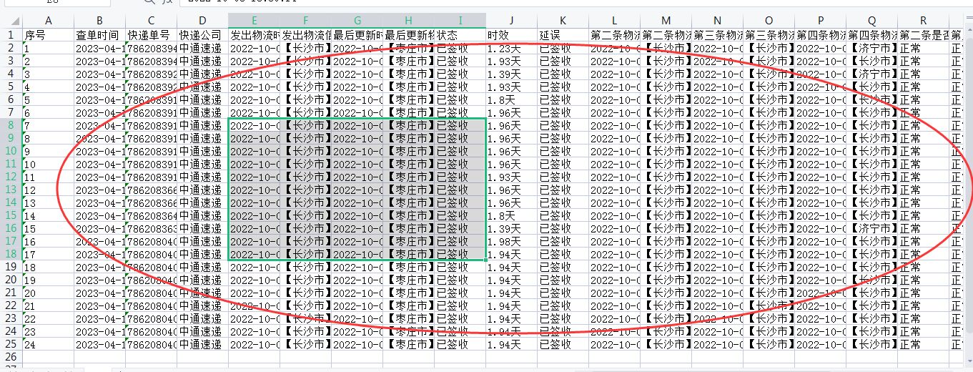The height and width of the screenshot is (372, 973).
Task: Click 序号 value 12 in column A
Action: tap(49, 190)
